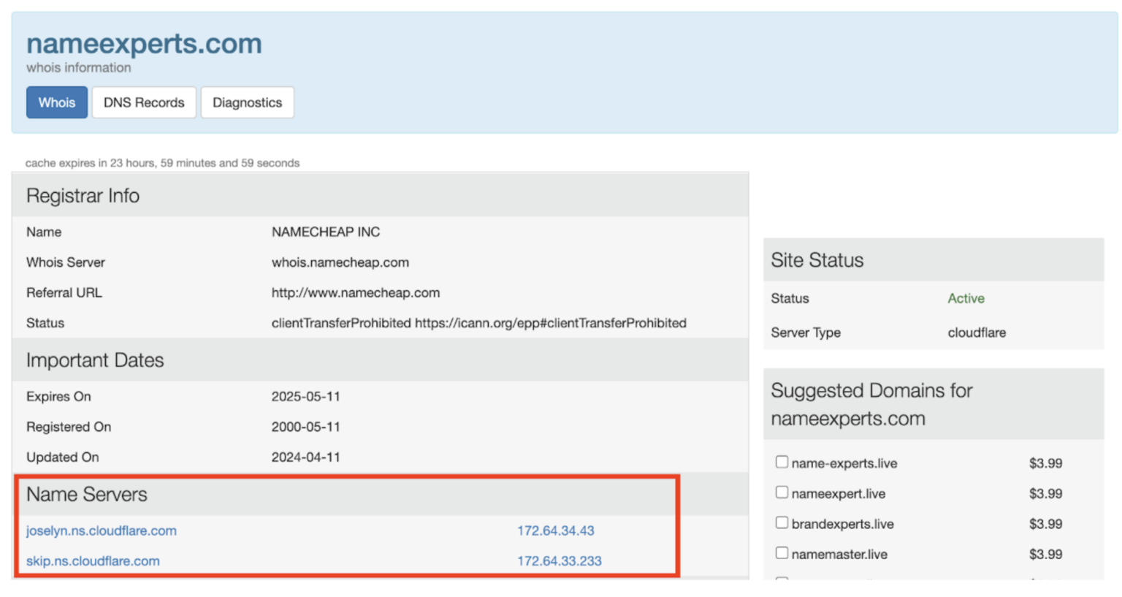The width and height of the screenshot is (1122, 597).
Task: Select the registrar name NAMECHEAP INC
Action: tap(326, 232)
